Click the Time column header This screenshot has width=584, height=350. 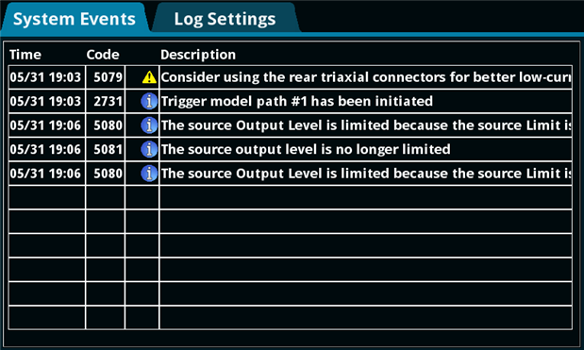25,55
